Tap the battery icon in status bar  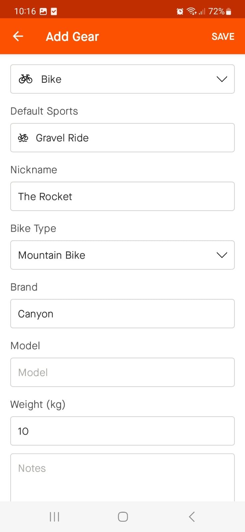[x=228, y=12]
